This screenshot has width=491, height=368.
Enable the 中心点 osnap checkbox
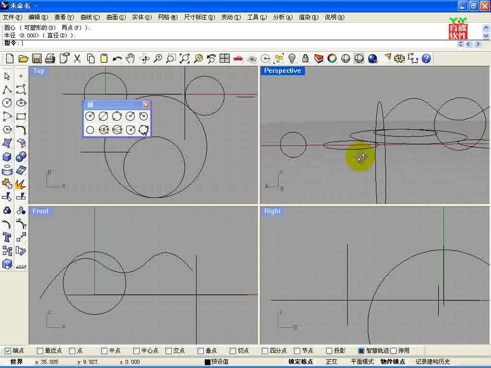click(x=136, y=351)
